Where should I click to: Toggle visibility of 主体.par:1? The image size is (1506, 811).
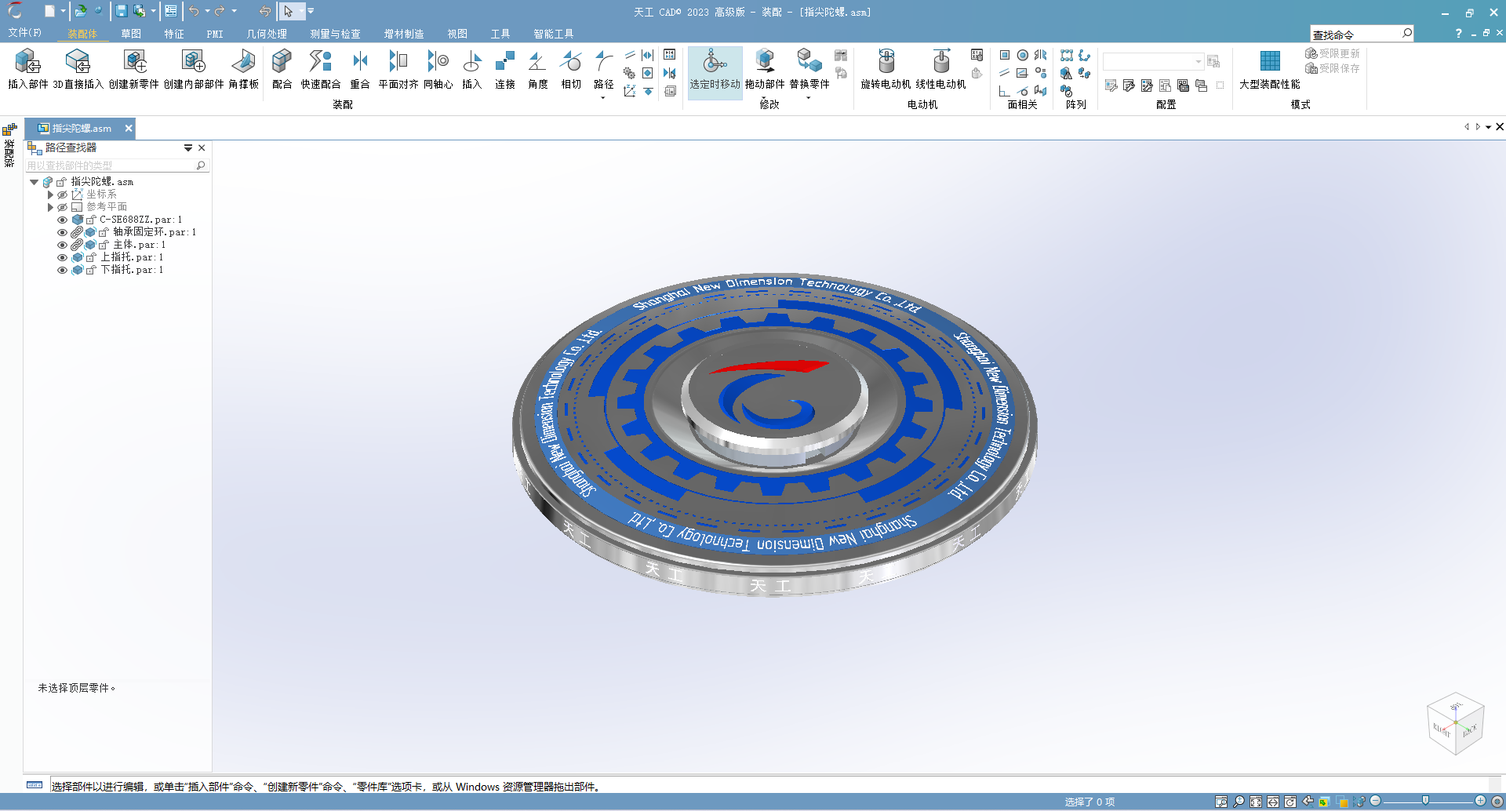tap(62, 245)
